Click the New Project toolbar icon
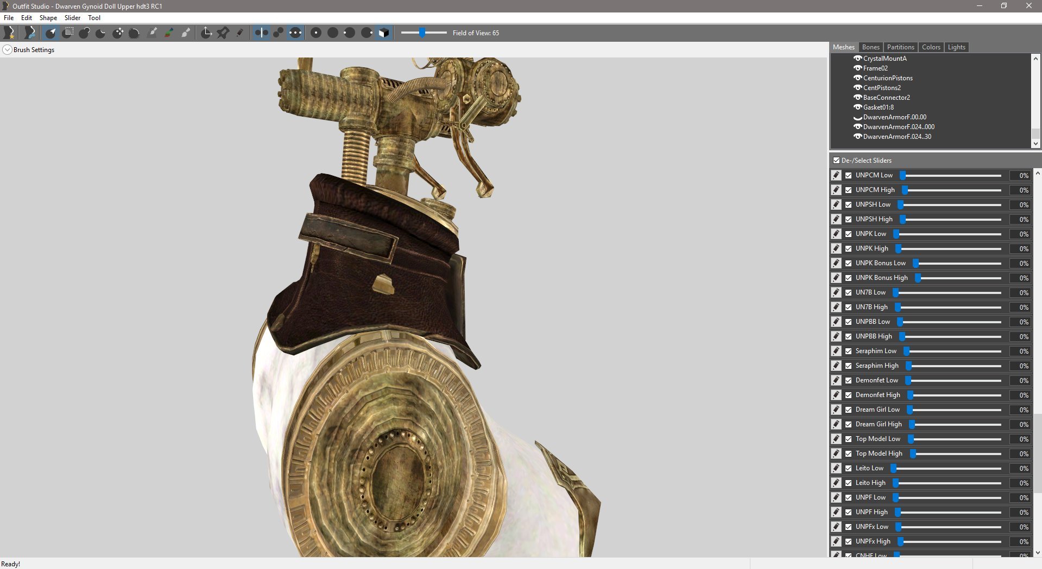This screenshot has height=569, width=1042. (x=9, y=33)
